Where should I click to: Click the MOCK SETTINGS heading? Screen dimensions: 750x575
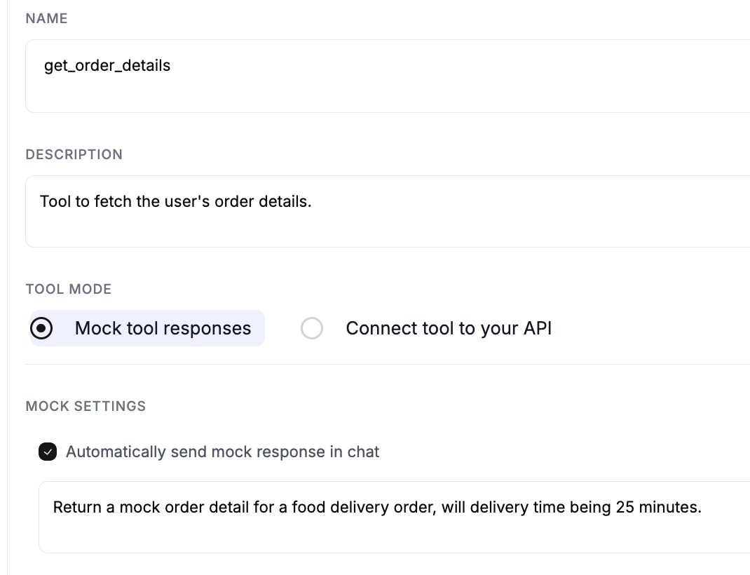86,406
